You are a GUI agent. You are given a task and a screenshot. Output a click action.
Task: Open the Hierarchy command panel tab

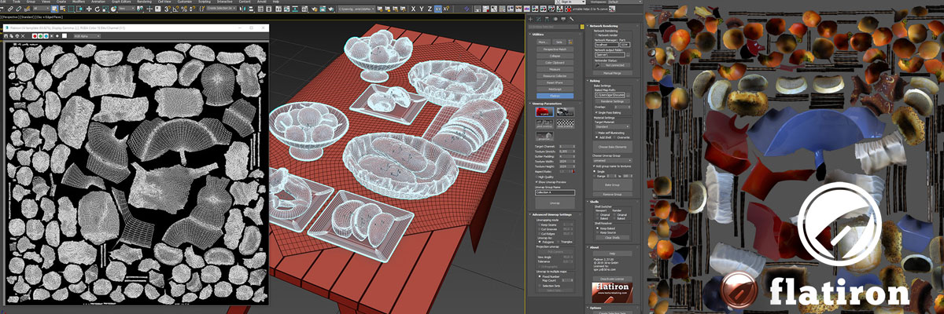(547, 19)
